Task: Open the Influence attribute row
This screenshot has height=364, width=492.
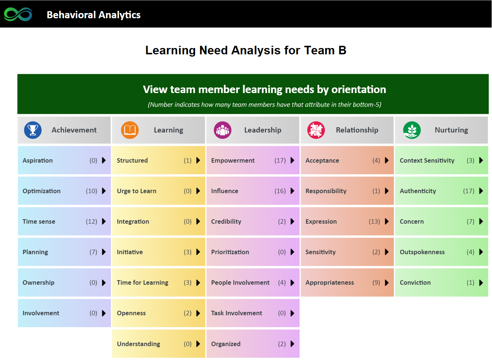Action: coord(253,191)
